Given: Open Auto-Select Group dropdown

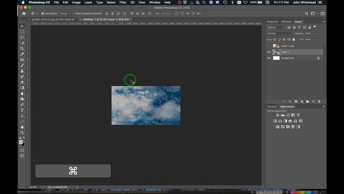Looking at the screenshot, I should 65,13.
